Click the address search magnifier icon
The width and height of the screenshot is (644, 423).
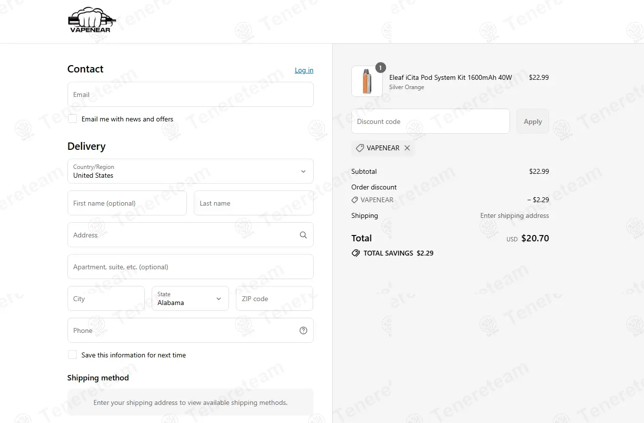pyautogui.click(x=303, y=235)
